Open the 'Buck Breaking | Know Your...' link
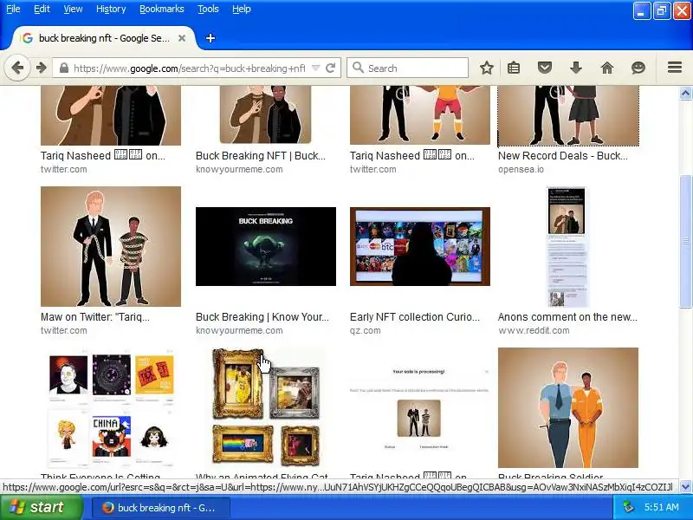The width and height of the screenshot is (693, 520). (262, 317)
